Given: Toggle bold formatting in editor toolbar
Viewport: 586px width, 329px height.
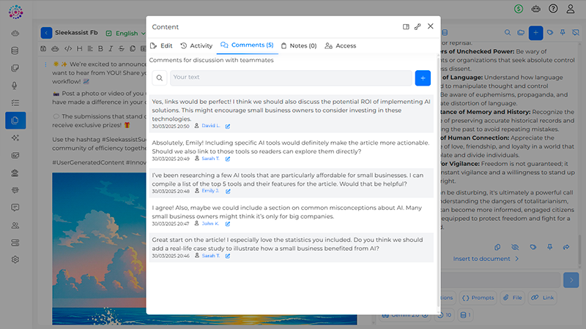Looking at the screenshot, I should (100, 48).
